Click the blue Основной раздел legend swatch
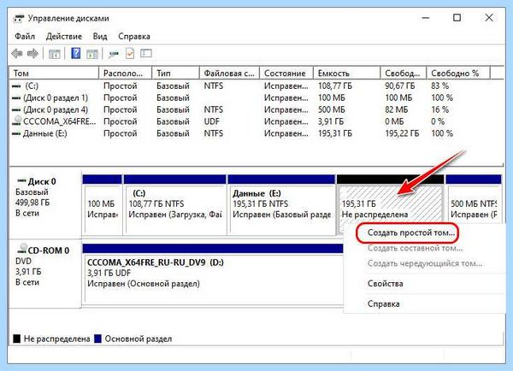The width and height of the screenshot is (513, 371). [97, 339]
